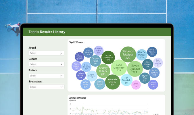Click the Roberto Bautista Agut 191 bubble
194x115 pixels.
(x=79, y=57)
